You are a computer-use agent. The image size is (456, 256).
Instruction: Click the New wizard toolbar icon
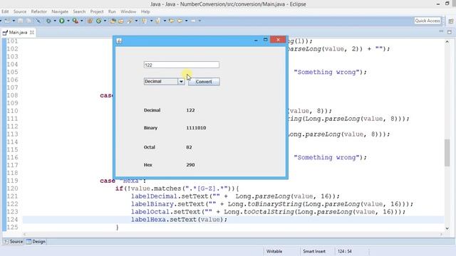7,21
